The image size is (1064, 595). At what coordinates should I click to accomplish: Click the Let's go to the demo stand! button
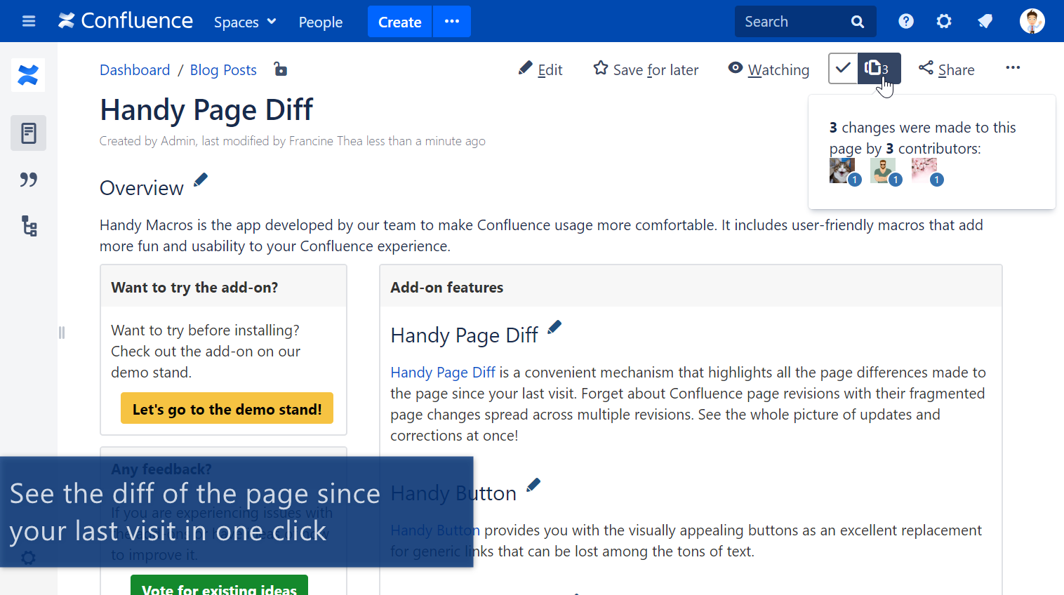coord(227,408)
